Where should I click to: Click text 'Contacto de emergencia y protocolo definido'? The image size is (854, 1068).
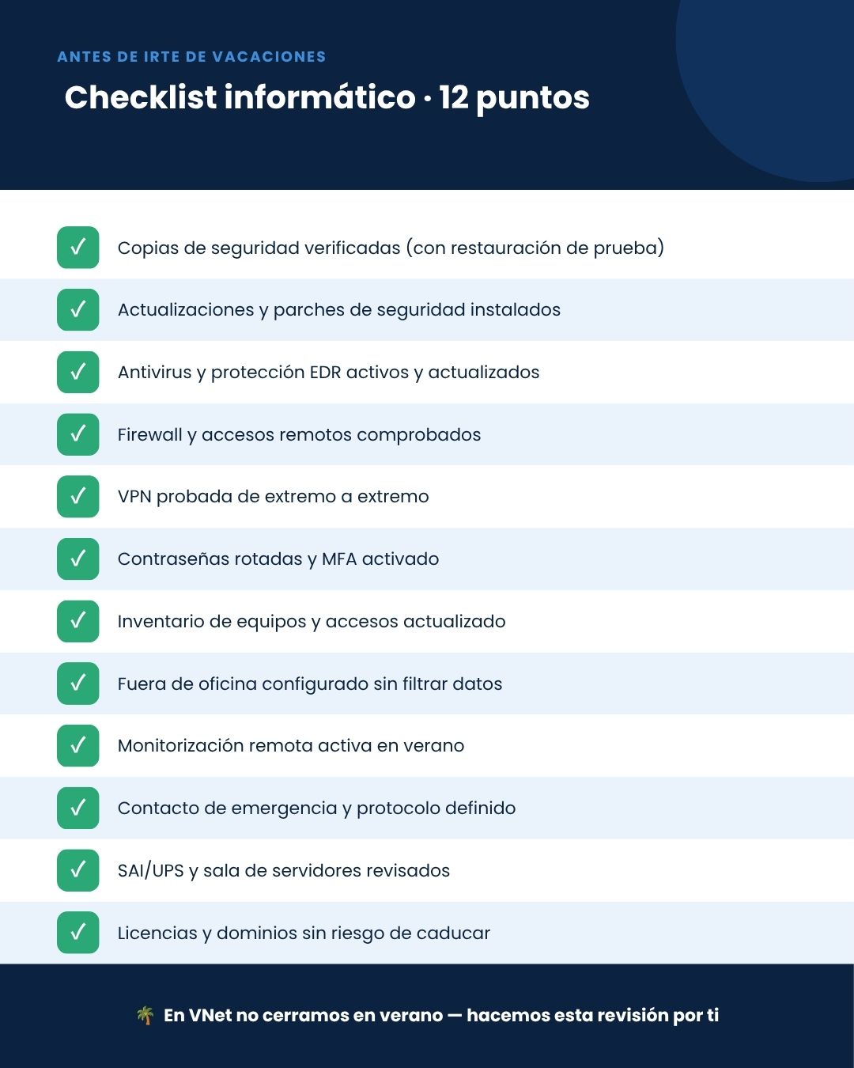coord(316,809)
